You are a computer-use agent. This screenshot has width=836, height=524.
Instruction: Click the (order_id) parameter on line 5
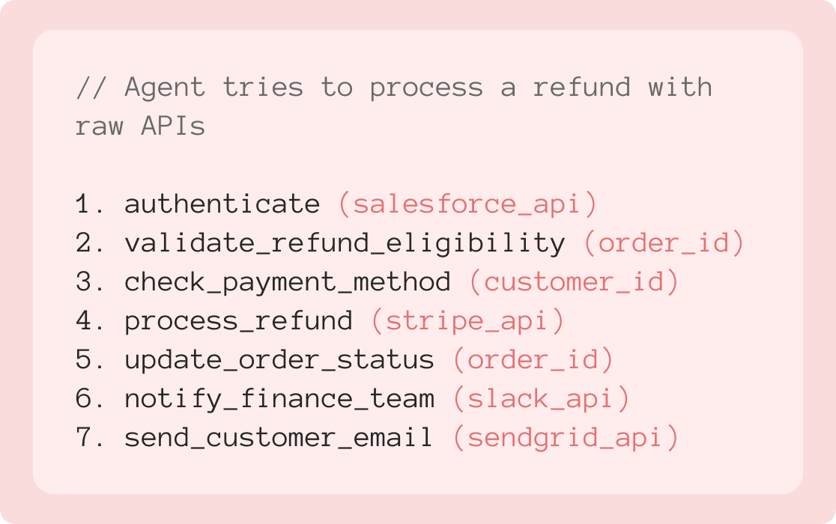[533, 360]
